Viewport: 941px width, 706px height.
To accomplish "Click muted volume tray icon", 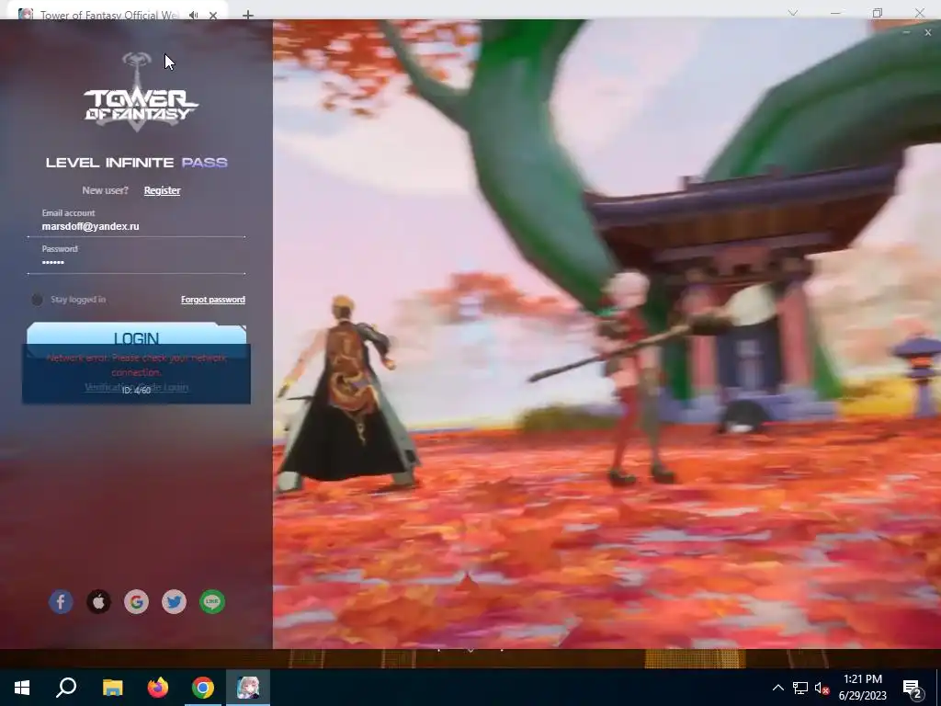I will (x=822, y=688).
